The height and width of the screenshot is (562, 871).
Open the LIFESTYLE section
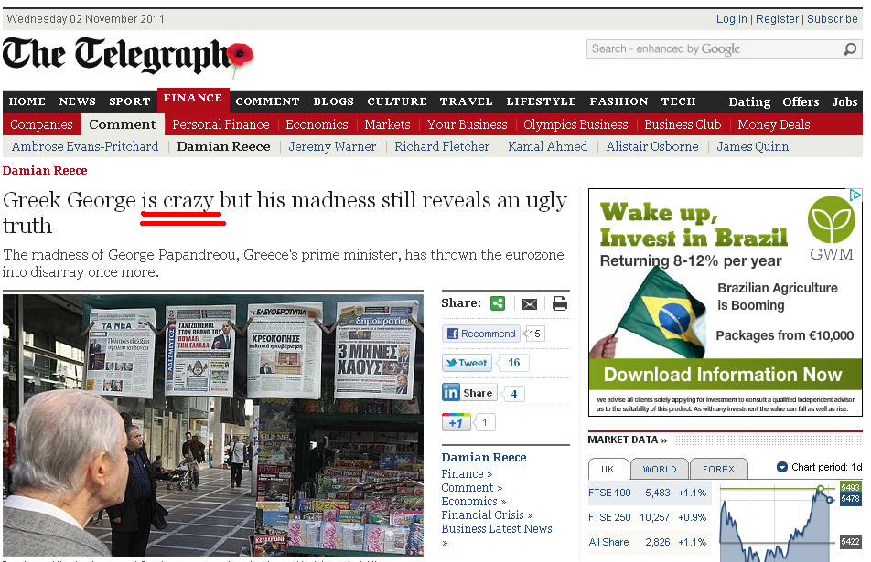coord(541,101)
